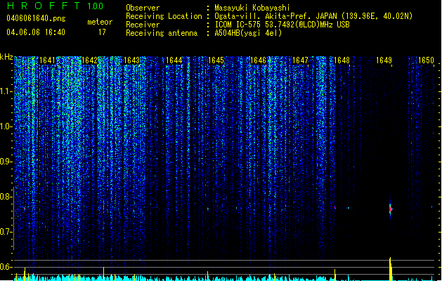
Task: Click the yellow power spike below 1645
Action: point(208,276)
